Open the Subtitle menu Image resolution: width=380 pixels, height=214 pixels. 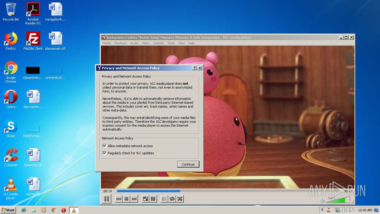[159, 43]
